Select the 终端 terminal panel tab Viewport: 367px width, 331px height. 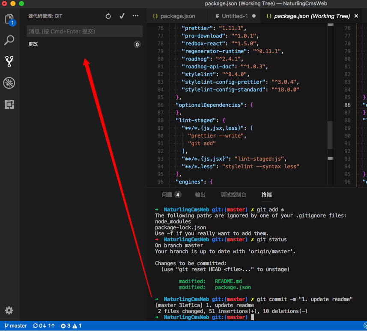[x=266, y=195]
